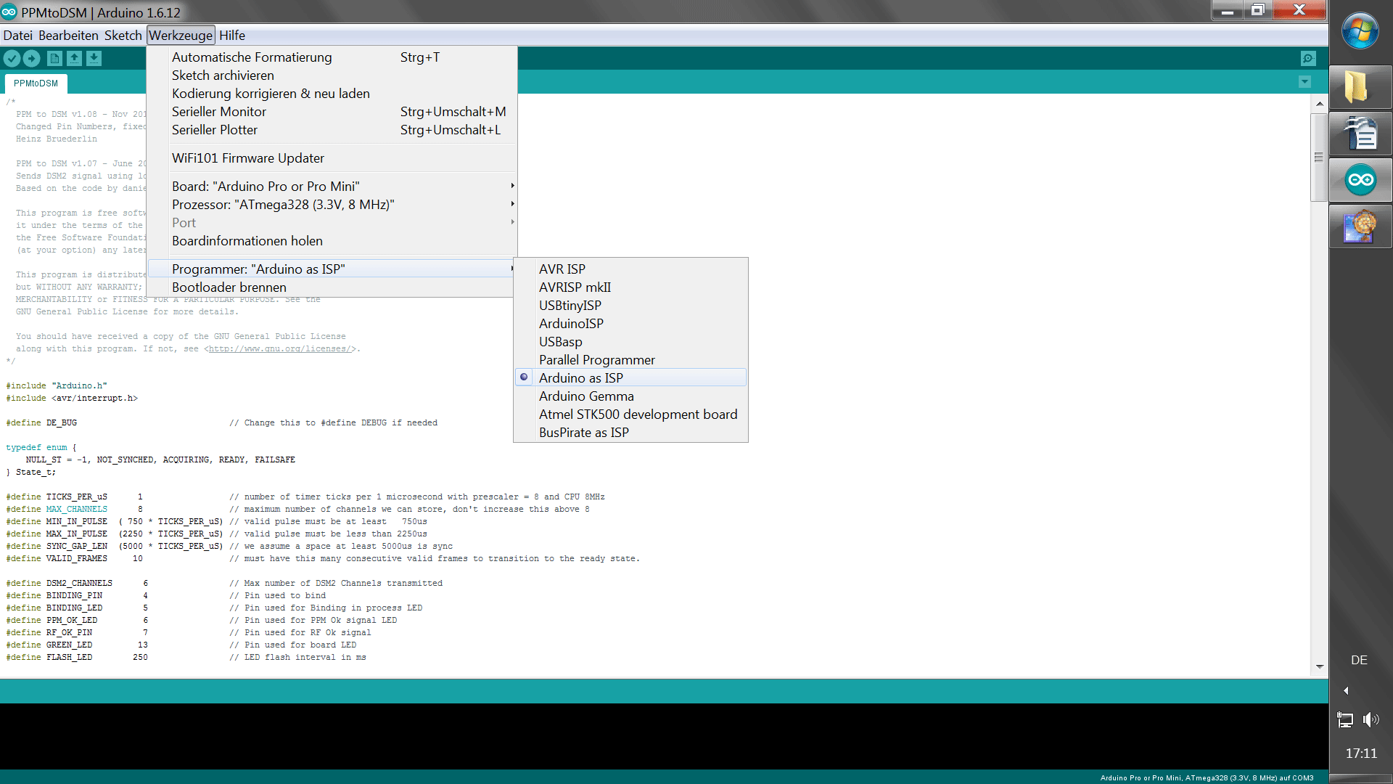The image size is (1393, 784).
Task: Click the typedef enum line
Action: (x=41, y=448)
